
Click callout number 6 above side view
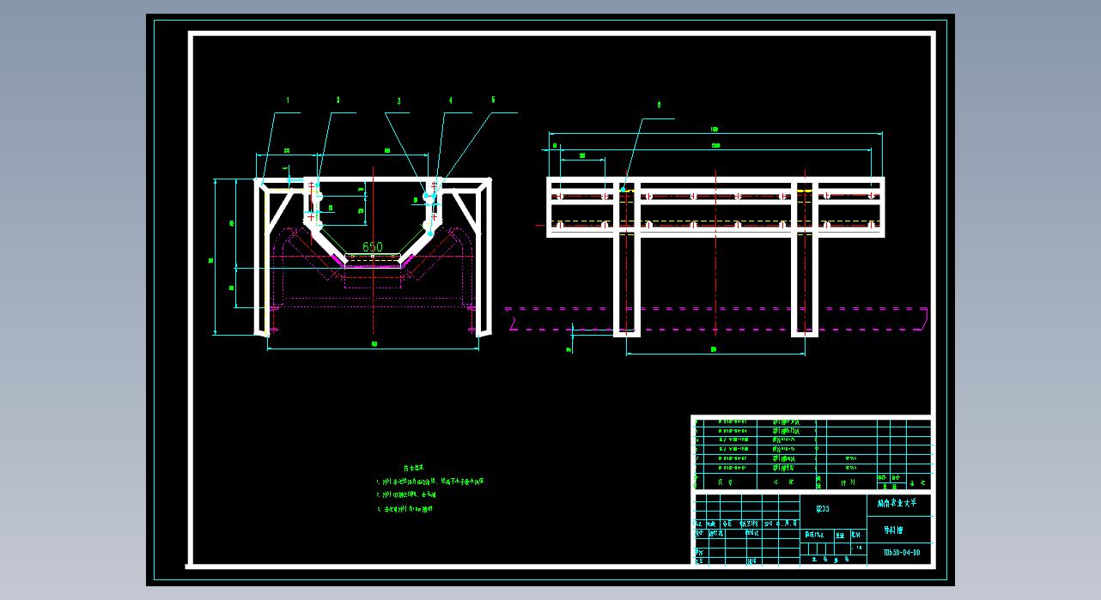click(659, 106)
